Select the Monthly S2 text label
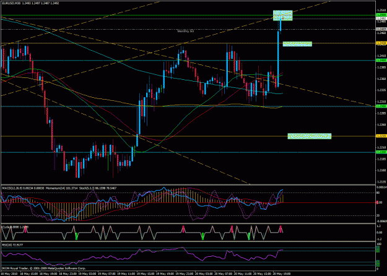Viewport: 387px width, 276px height. pos(185,32)
